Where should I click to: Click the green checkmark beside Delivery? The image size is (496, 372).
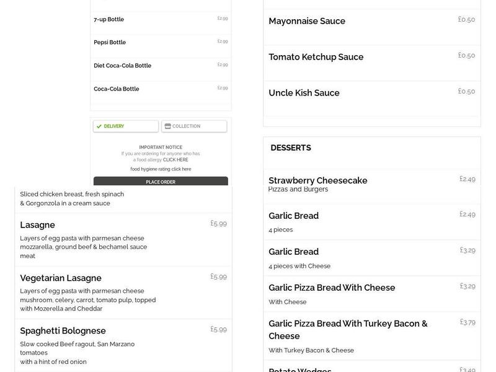click(x=99, y=126)
